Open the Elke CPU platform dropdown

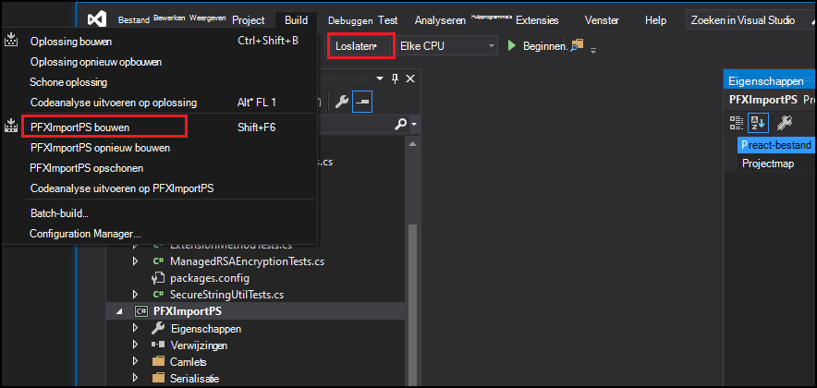[447, 46]
